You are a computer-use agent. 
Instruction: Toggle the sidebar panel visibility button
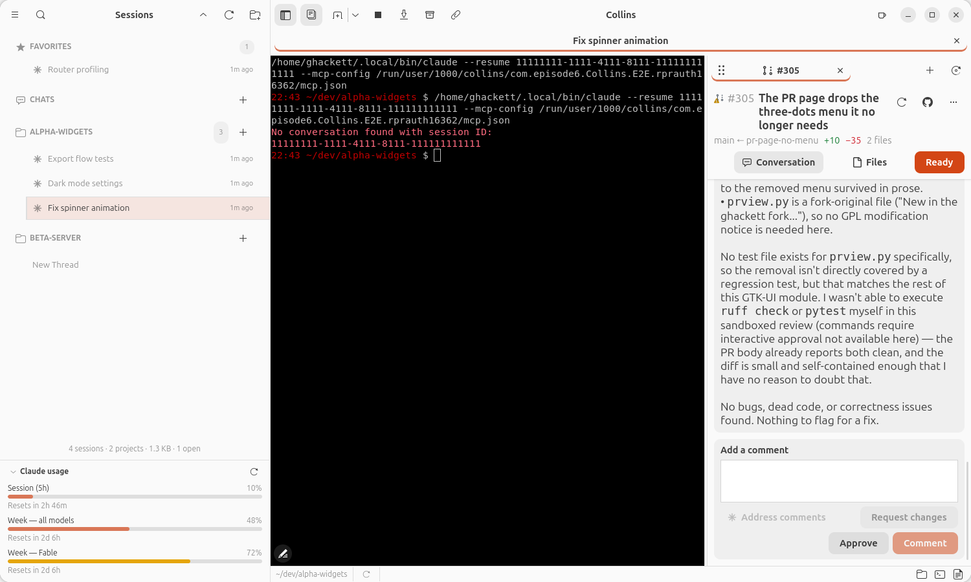coord(285,15)
